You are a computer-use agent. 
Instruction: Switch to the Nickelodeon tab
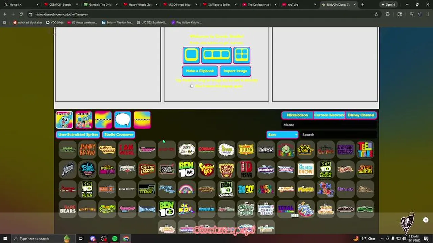click(297, 115)
